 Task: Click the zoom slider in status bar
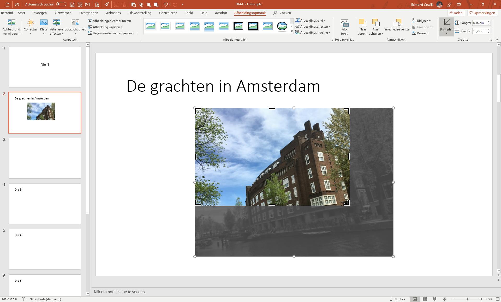(467, 299)
